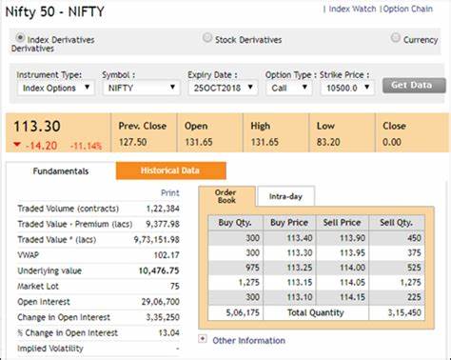Select the Stock Derivatives radio button
Image resolution: width=451 pixels, height=360 pixels.
tap(207, 38)
